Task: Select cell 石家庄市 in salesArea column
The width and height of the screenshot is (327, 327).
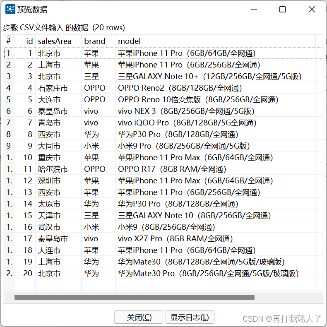Action: [x=58, y=88]
